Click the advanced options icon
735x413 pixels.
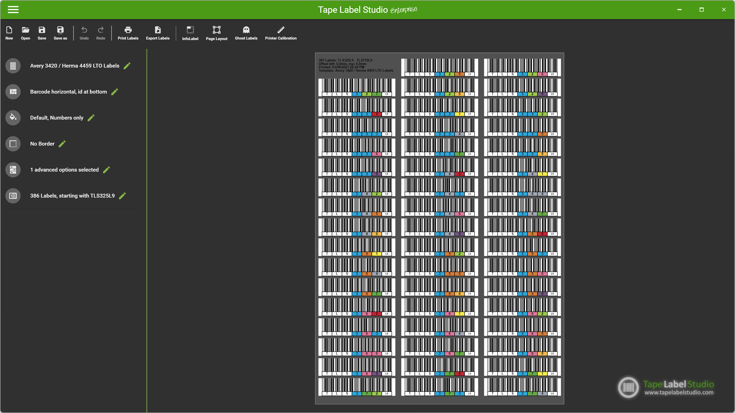[x=13, y=170]
